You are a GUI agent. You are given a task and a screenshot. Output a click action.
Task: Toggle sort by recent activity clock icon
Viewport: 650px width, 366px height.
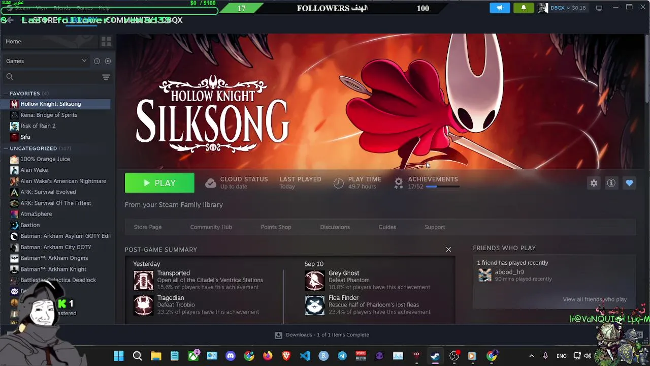(x=97, y=61)
